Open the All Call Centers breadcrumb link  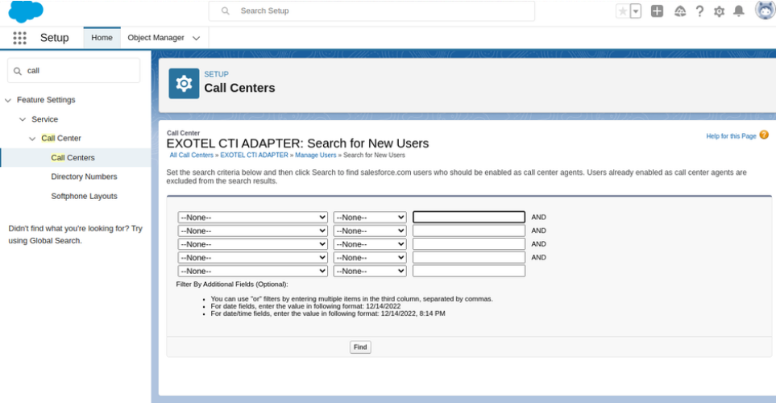pyautogui.click(x=192, y=155)
